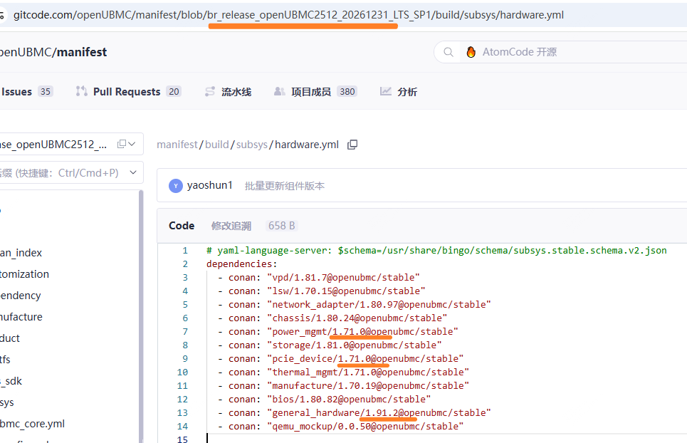
Task: Go to the subsys breadcrumb folder
Action: 251,145
